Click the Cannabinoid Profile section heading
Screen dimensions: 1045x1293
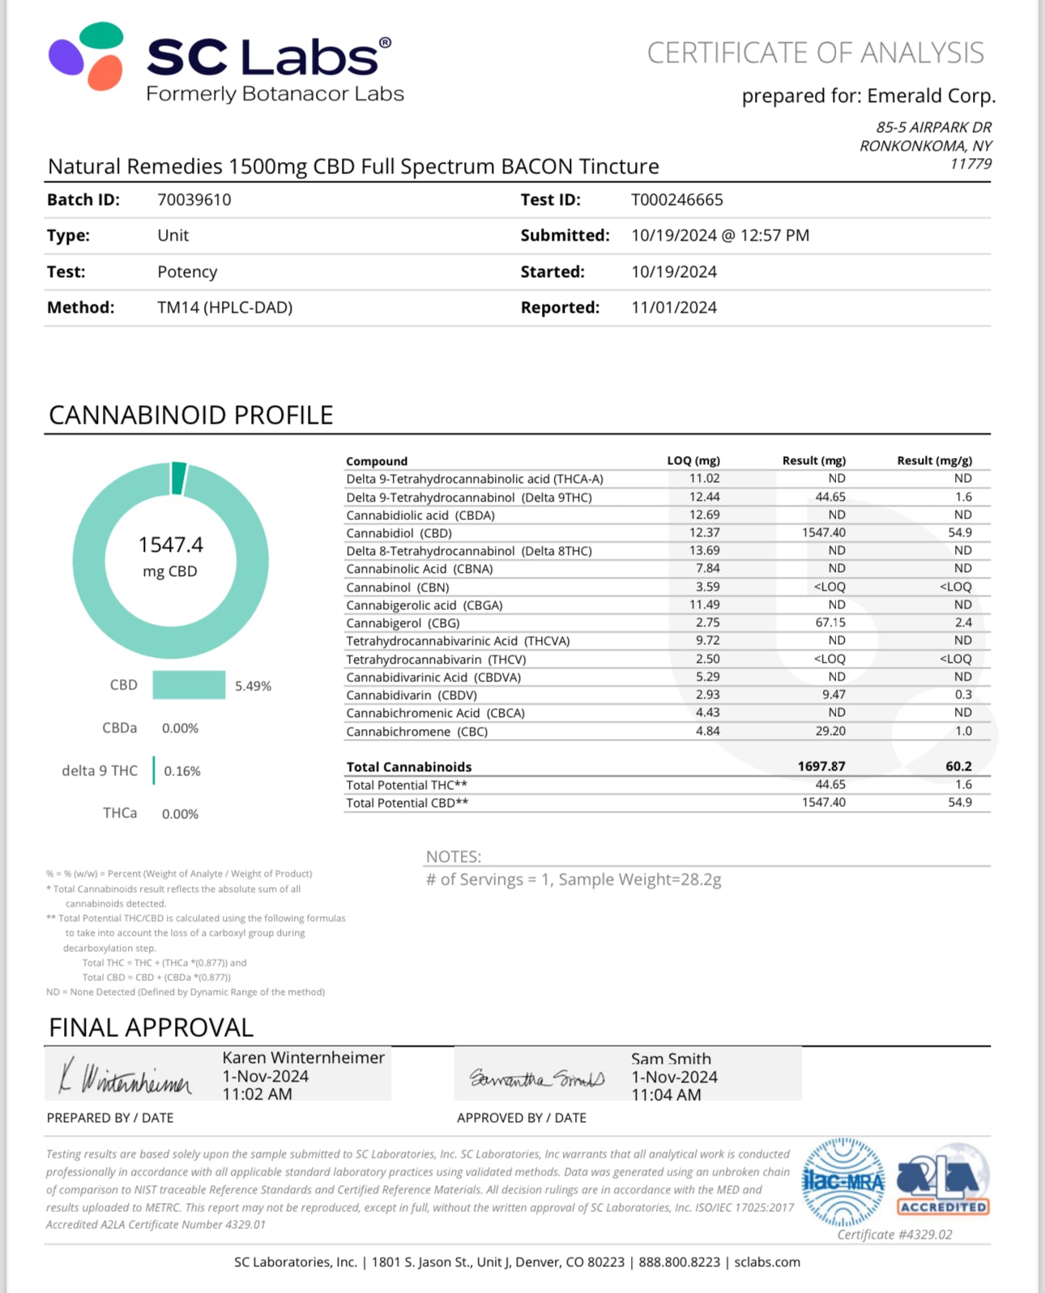tap(191, 415)
